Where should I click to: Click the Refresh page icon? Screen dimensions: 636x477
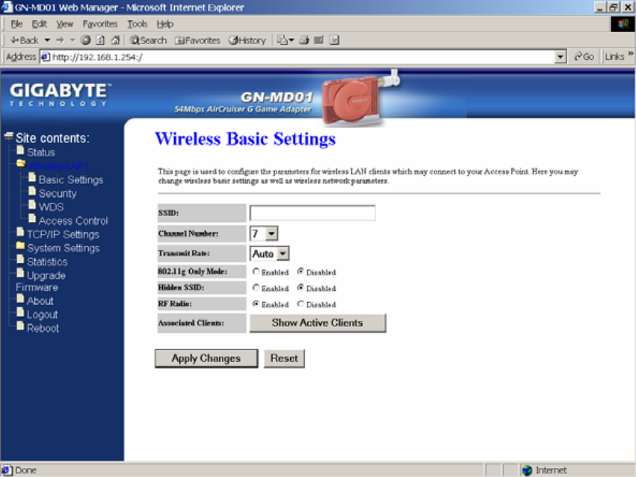tap(100, 40)
